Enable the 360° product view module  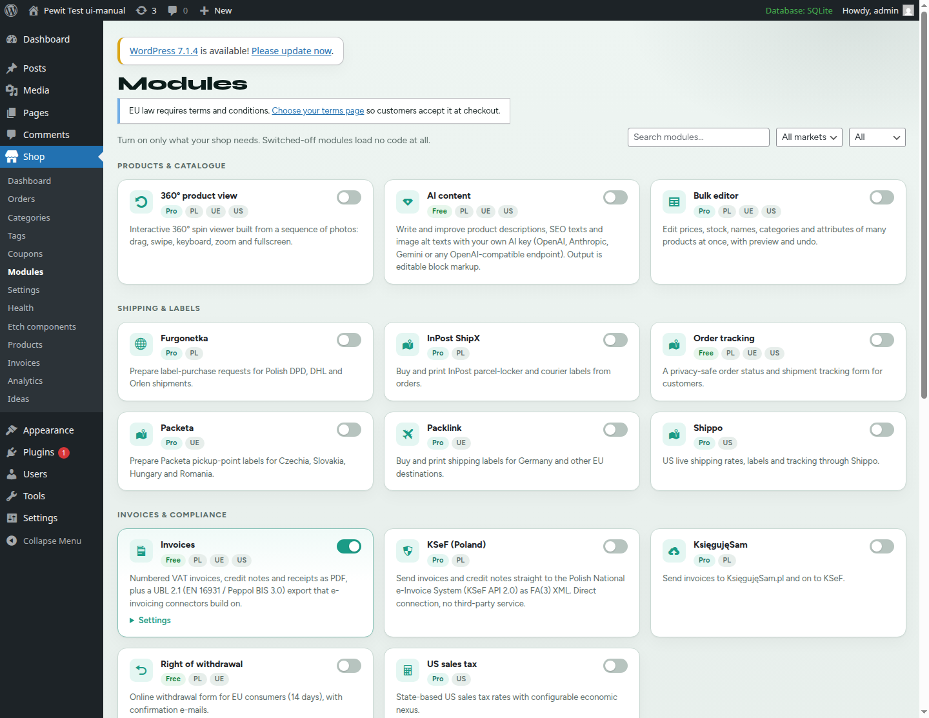(x=349, y=197)
